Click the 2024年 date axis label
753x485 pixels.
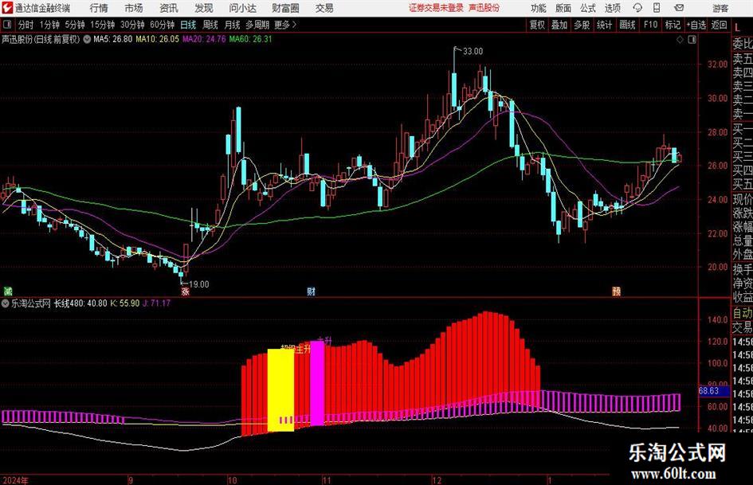[15, 480]
